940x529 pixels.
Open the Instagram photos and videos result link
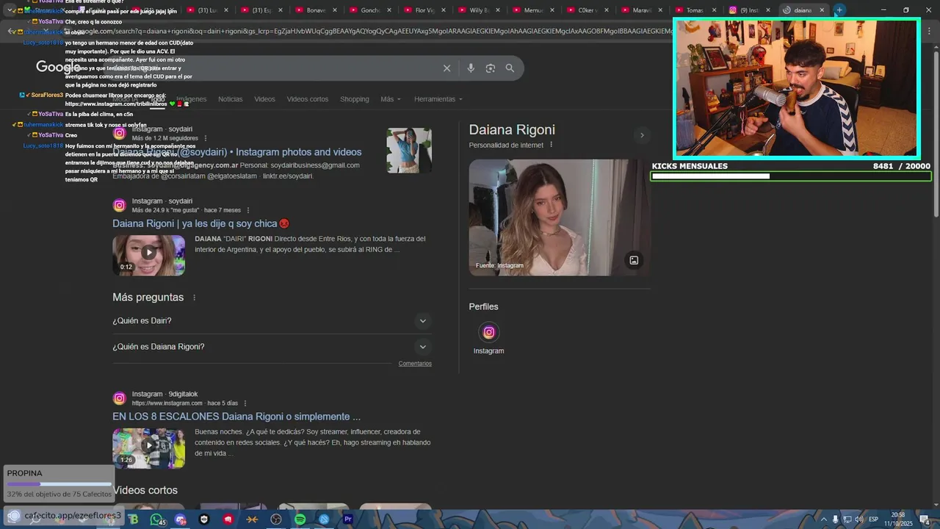pos(237,152)
